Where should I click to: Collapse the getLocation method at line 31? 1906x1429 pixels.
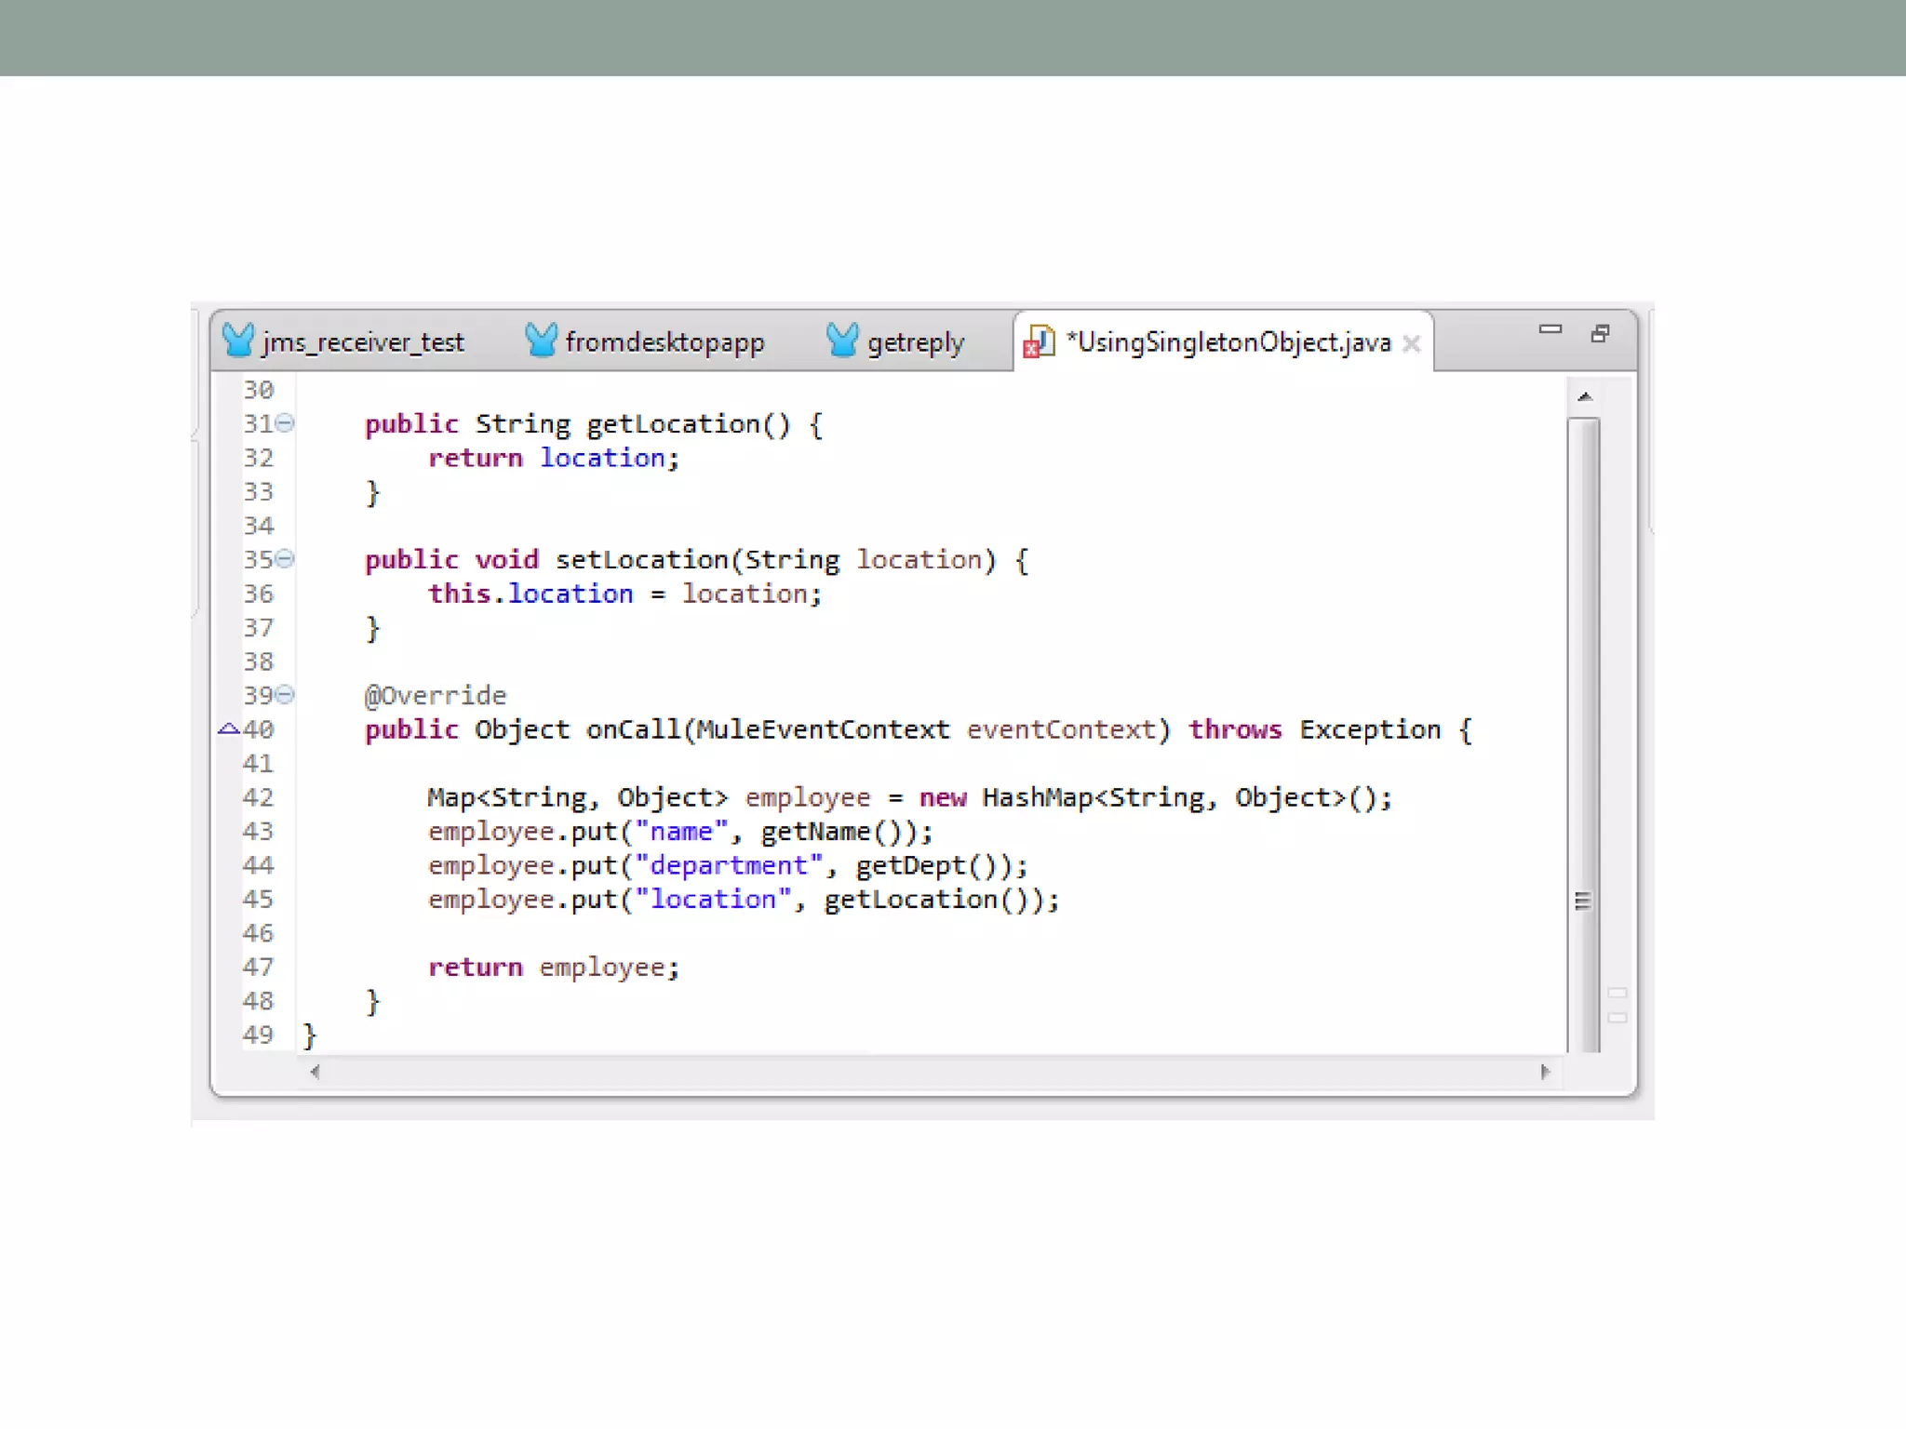(x=286, y=423)
